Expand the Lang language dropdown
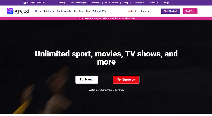The image size is (212, 116). [145, 11]
